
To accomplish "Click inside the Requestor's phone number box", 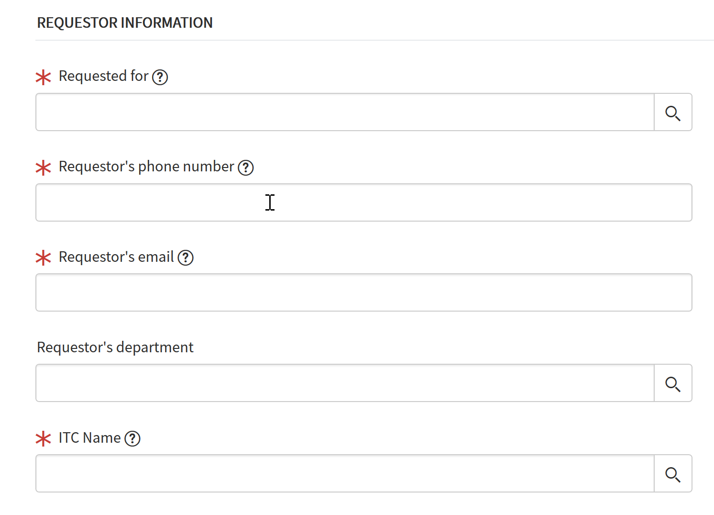I will click(335, 202).
